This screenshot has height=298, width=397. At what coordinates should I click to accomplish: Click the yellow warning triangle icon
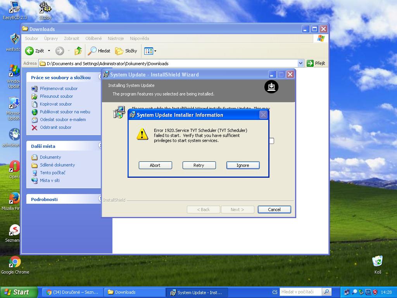pos(142,134)
